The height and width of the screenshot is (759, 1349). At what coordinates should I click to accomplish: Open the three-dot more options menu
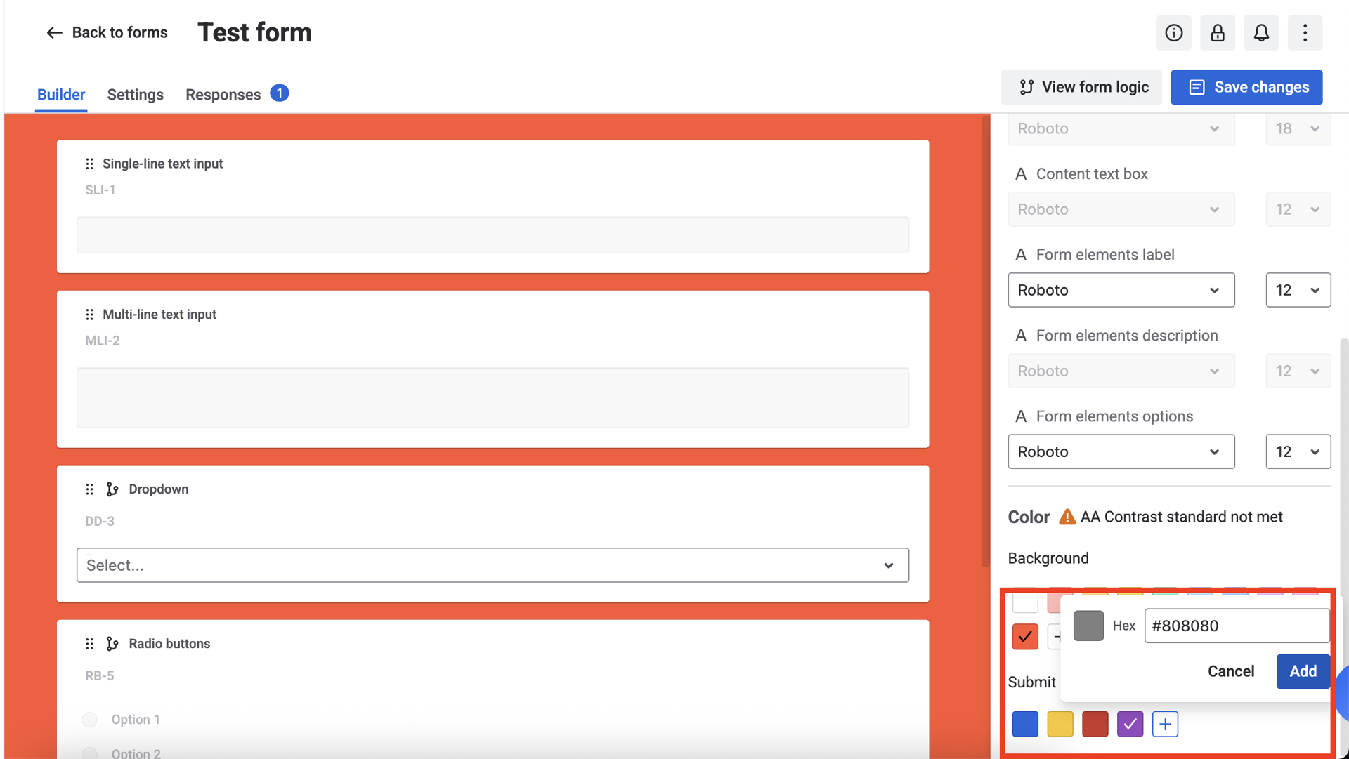[1305, 33]
